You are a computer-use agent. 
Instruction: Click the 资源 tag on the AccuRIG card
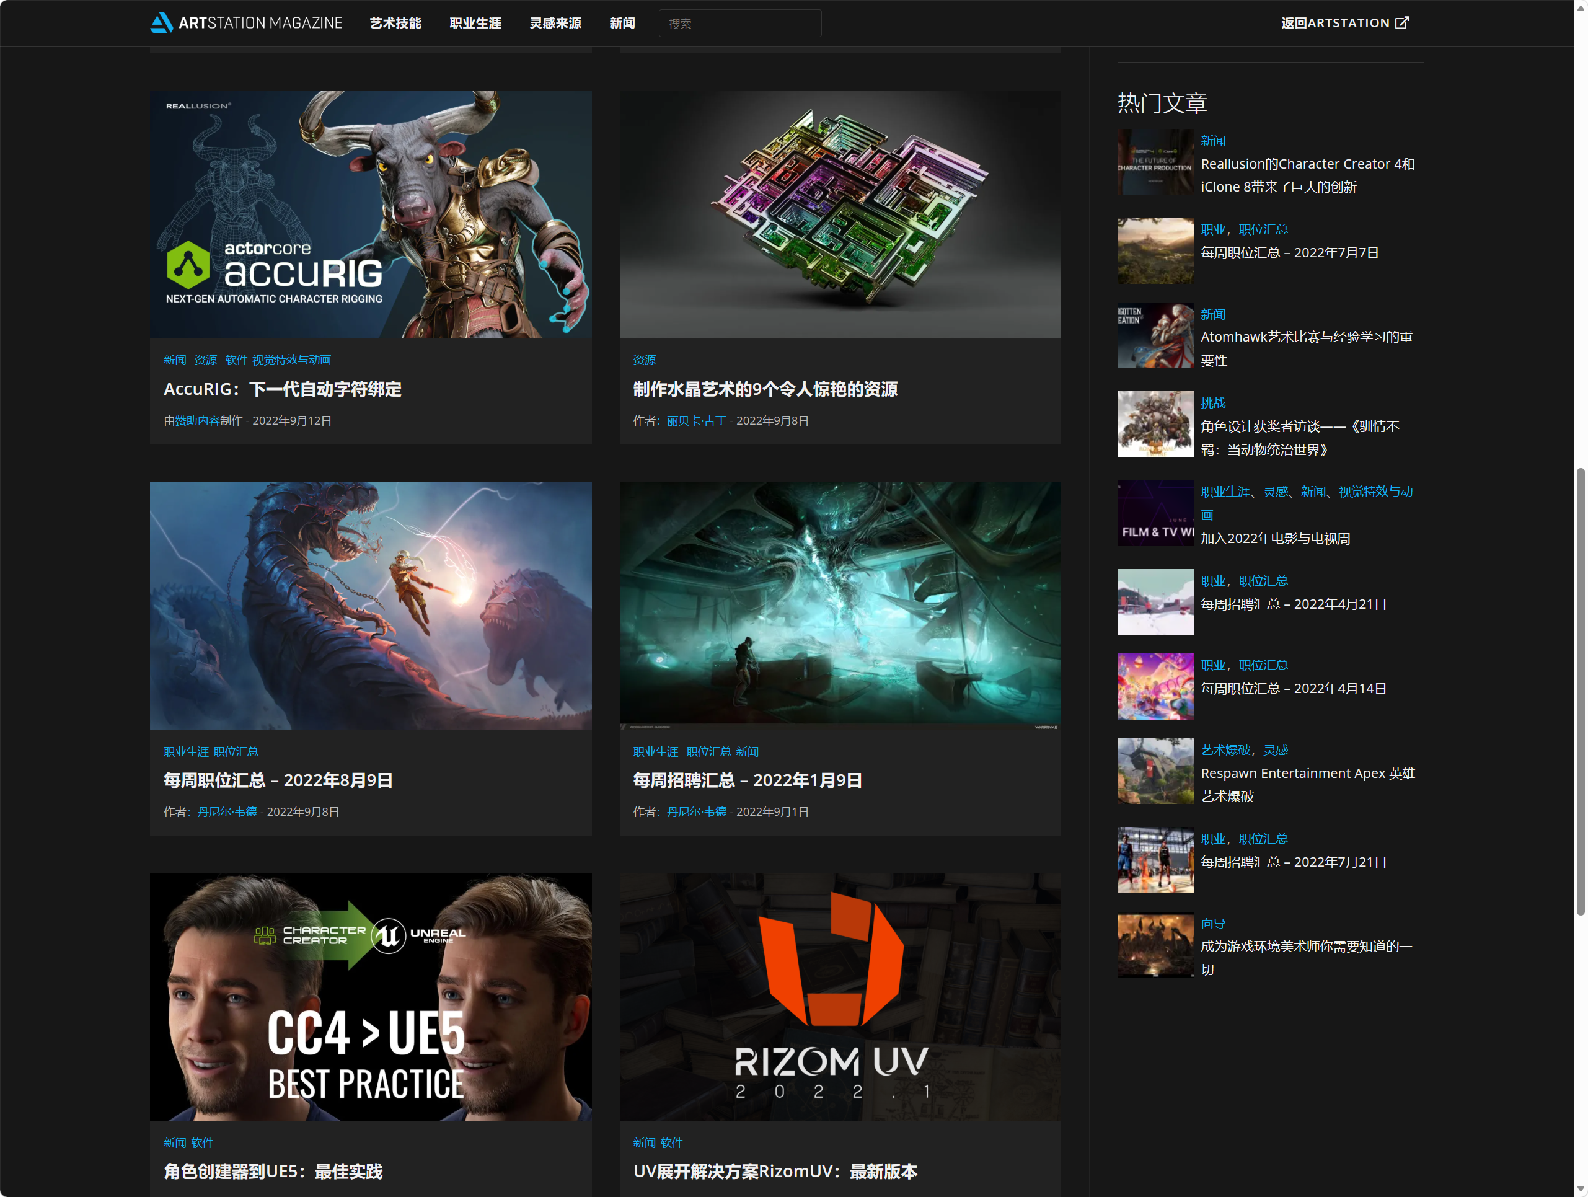205,360
